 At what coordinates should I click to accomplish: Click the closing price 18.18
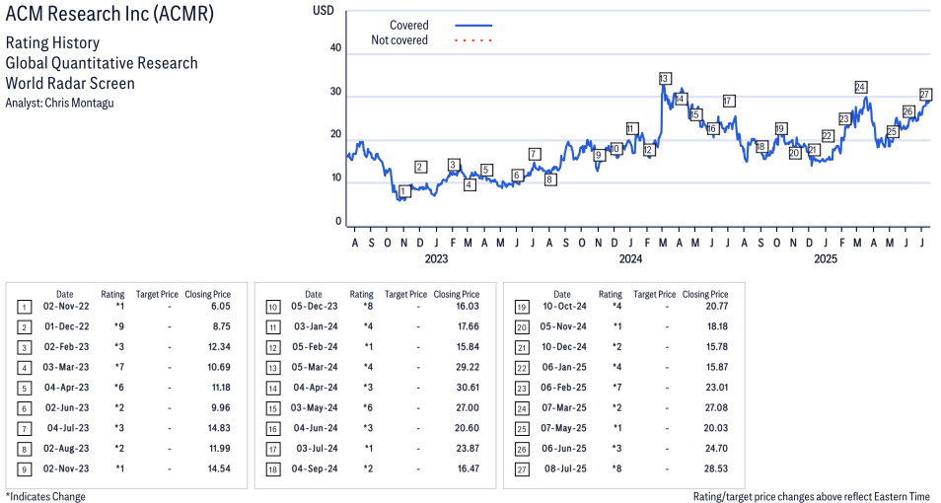(717, 326)
